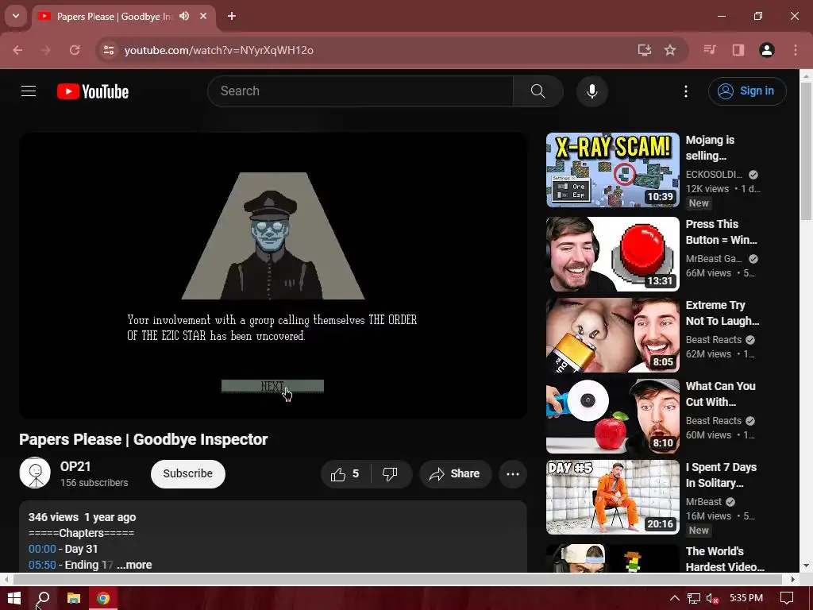Focus the YouTube Search field
The height and width of the screenshot is (610, 813).
click(x=360, y=91)
